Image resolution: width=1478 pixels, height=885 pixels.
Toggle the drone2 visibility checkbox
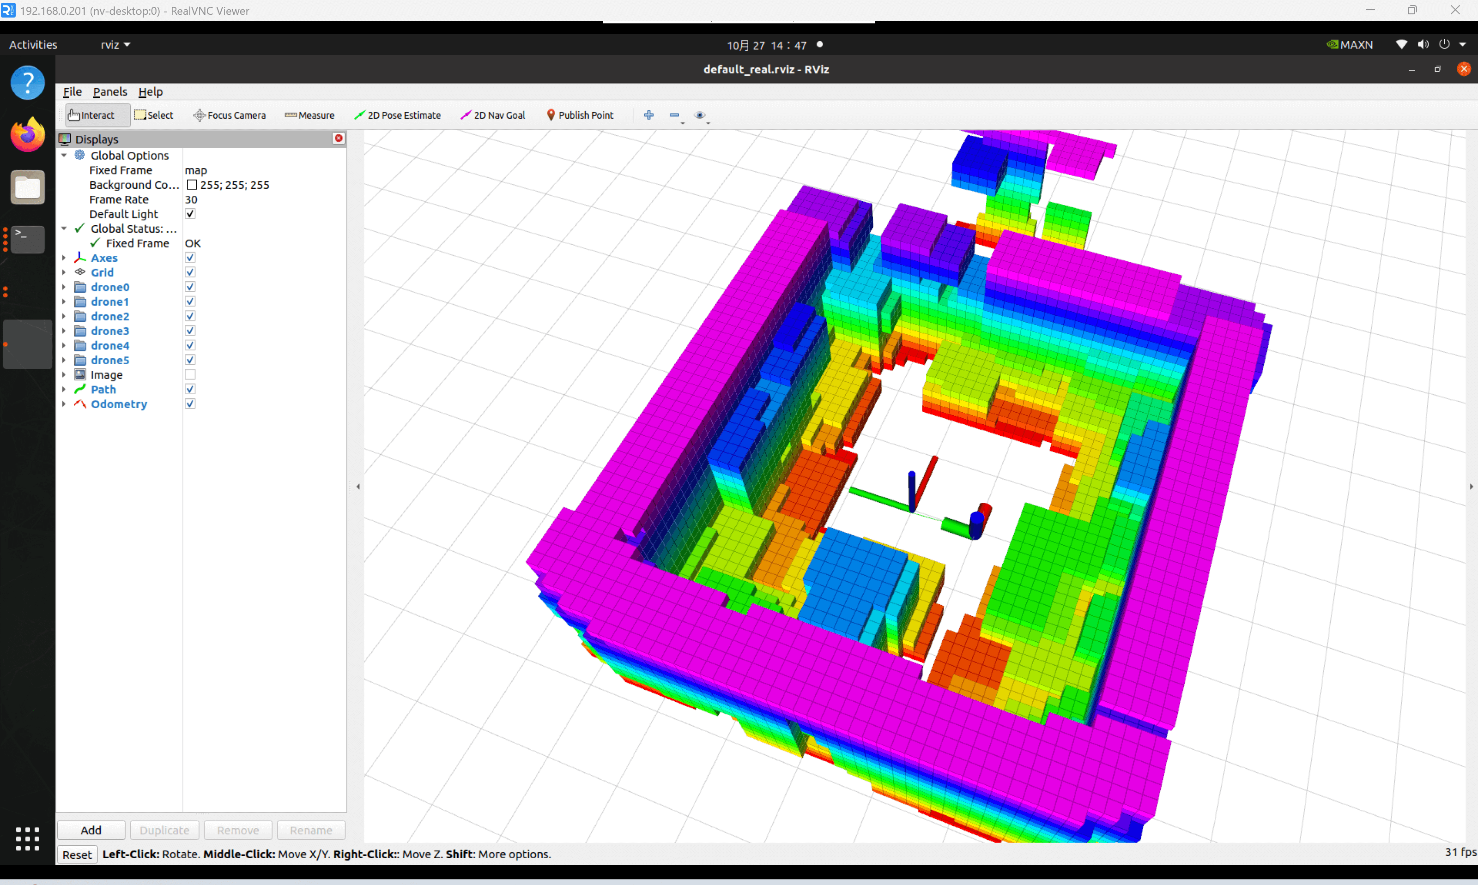point(190,316)
